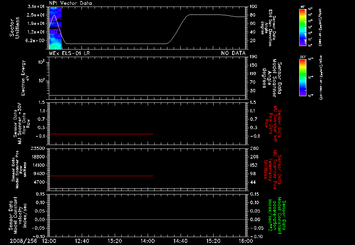
Task: Click the red "MU Scanner Pos Telemetry" title
Action: click(x=272, y=170)
